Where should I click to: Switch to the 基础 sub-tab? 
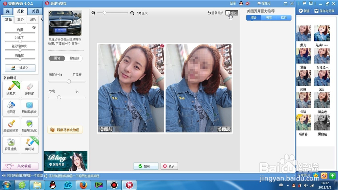[8, 20]
